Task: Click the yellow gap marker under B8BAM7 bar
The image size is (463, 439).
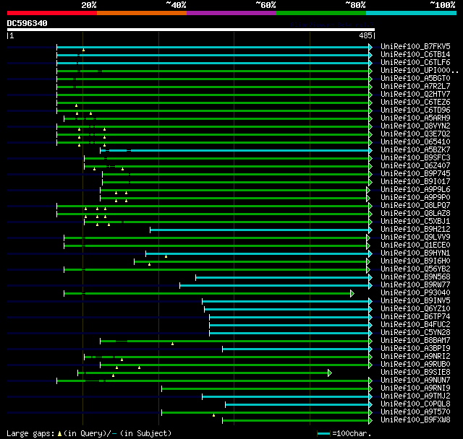Action: coord(172,344)
